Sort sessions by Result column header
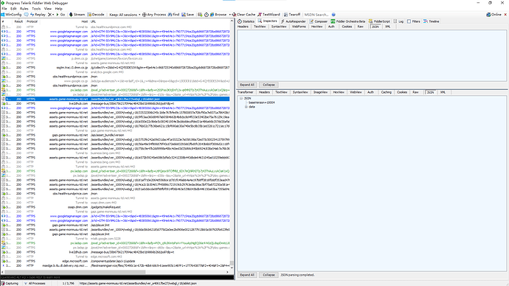The width and height of the screenshot is (509, 286). coord(18,21)
